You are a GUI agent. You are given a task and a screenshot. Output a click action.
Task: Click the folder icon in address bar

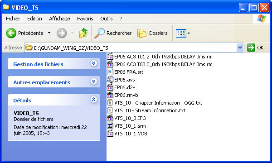[29, 47]
